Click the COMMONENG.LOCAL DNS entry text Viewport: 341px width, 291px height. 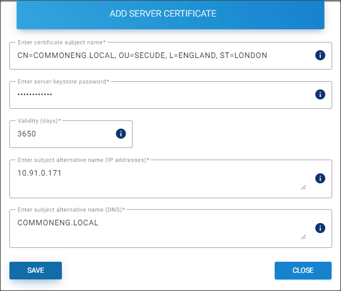tap(57, 223)
